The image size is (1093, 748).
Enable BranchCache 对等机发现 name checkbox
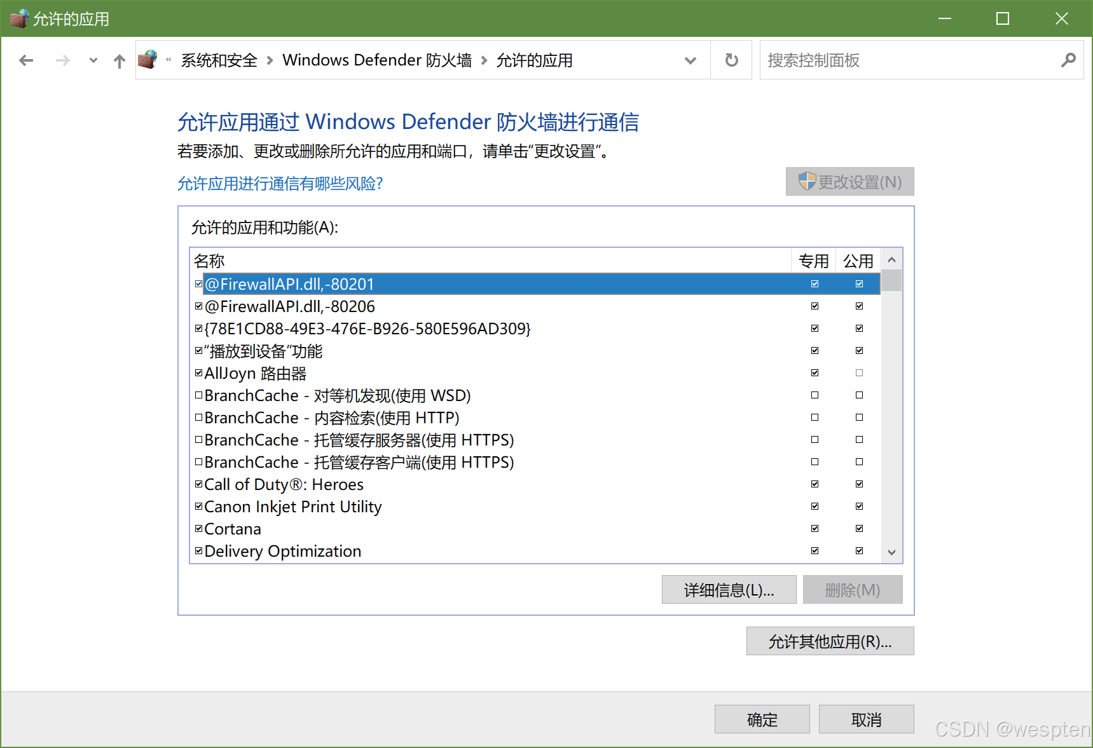(199, 395)
